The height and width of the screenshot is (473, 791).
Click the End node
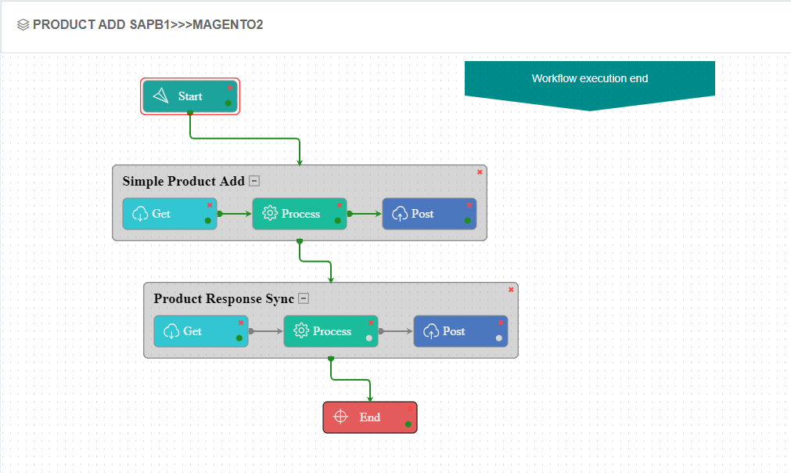[x=369, y=417]
